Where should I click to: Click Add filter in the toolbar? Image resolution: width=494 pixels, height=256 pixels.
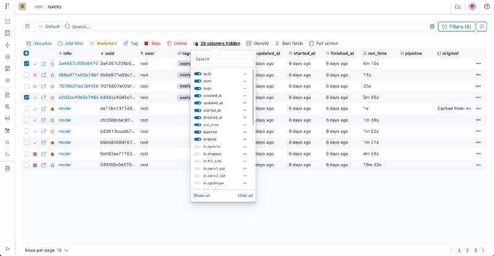coord(70,43)
